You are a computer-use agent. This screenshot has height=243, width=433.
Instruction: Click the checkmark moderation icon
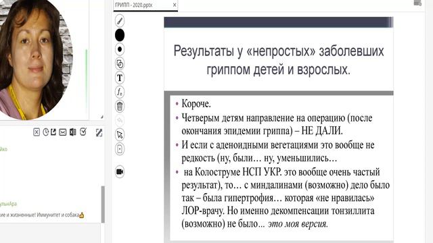[83, 132]
